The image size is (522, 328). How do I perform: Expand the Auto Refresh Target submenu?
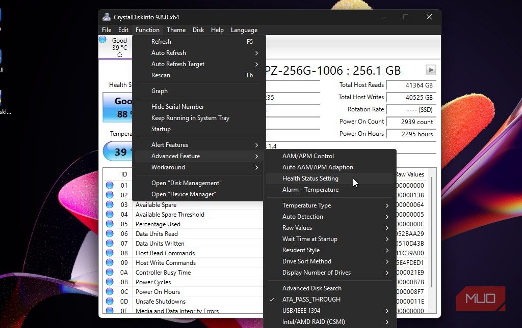pos(198,64)
